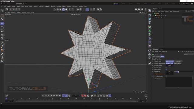Image resolution: width=194 pixels, height=109 pixels.
Task: Choose Mesh Density target mode
Action: click(x=177, y=63)
